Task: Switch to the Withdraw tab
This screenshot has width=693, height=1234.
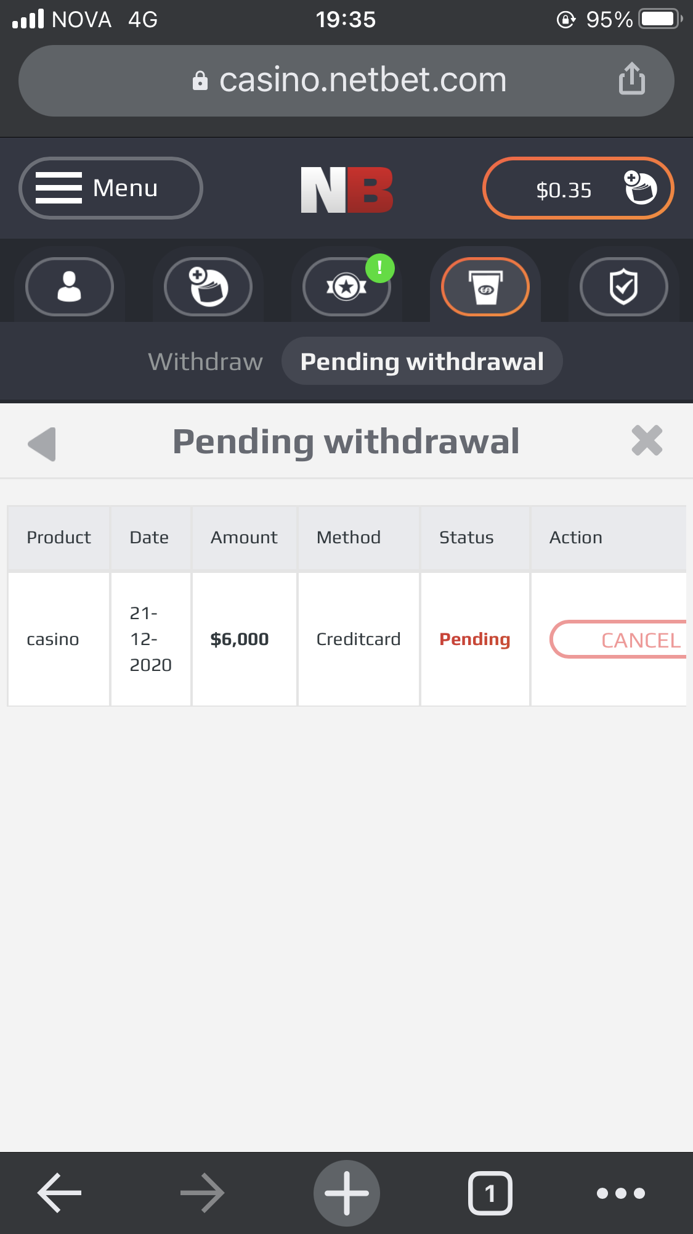Action: (x=205, y=361)
